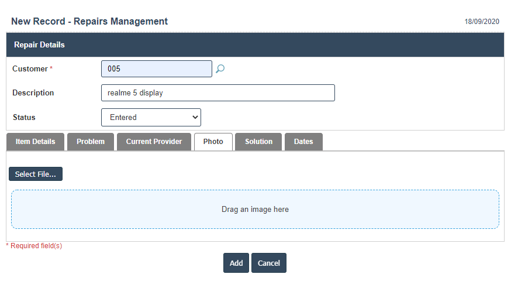Click the Customer input field containing 005
This screenshot has width=511, height=281.
pos(156,69)
